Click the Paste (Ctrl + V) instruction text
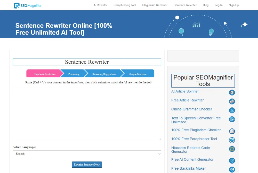This screenshot has width=258, height=173. coord(89,82)
